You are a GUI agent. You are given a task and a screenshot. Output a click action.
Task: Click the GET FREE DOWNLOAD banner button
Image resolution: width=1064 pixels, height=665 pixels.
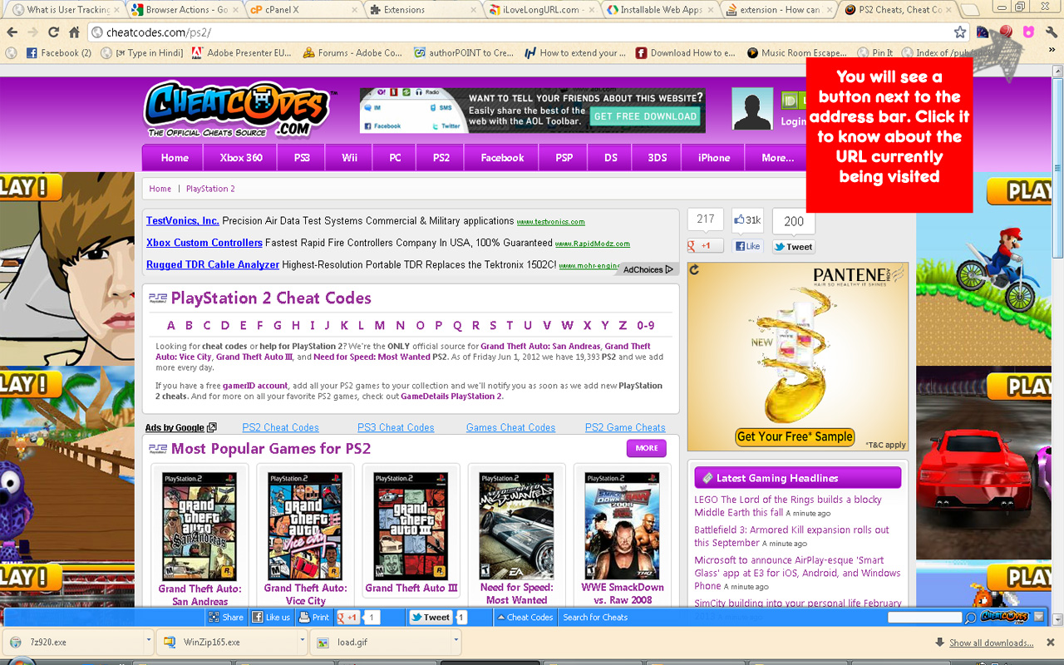645,116
